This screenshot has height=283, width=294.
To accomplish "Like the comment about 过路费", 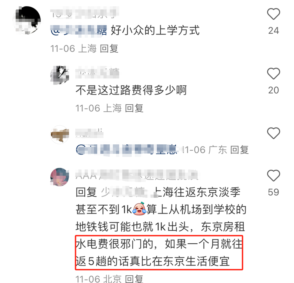I will pyautogui.click(x=274, y=73).
